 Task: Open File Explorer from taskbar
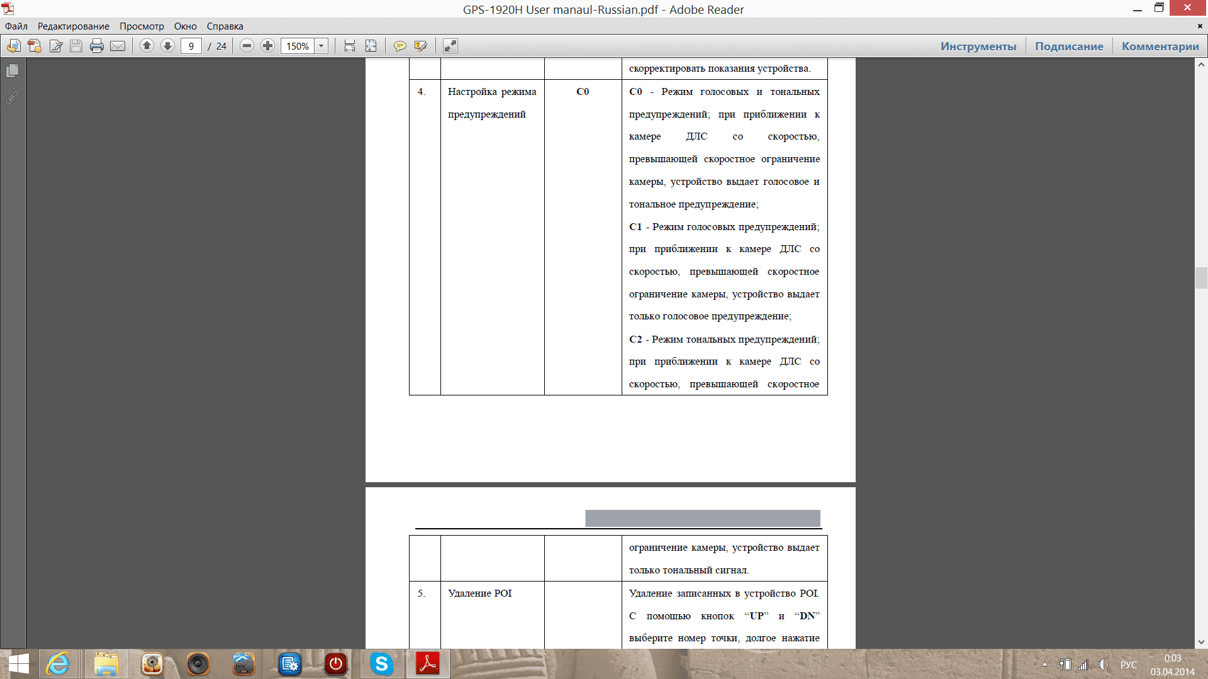pos(106,664)
